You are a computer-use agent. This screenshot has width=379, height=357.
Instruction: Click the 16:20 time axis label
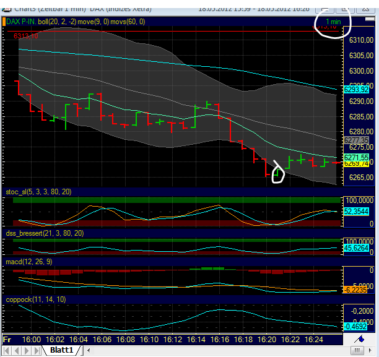[267, 340]
